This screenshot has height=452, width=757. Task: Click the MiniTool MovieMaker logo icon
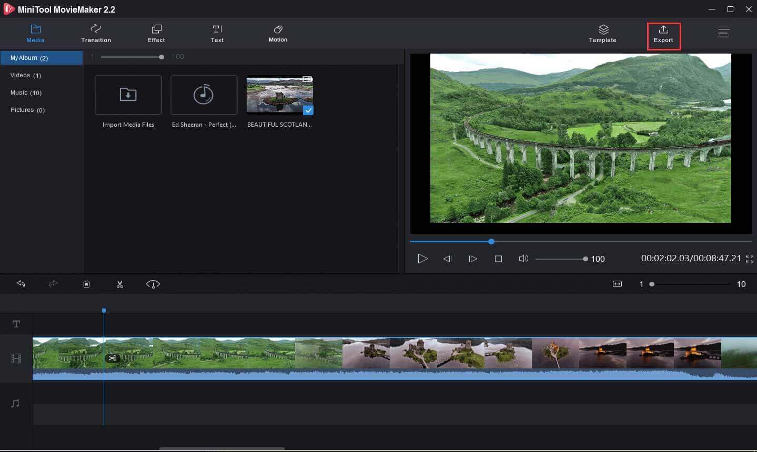(8, 9)
